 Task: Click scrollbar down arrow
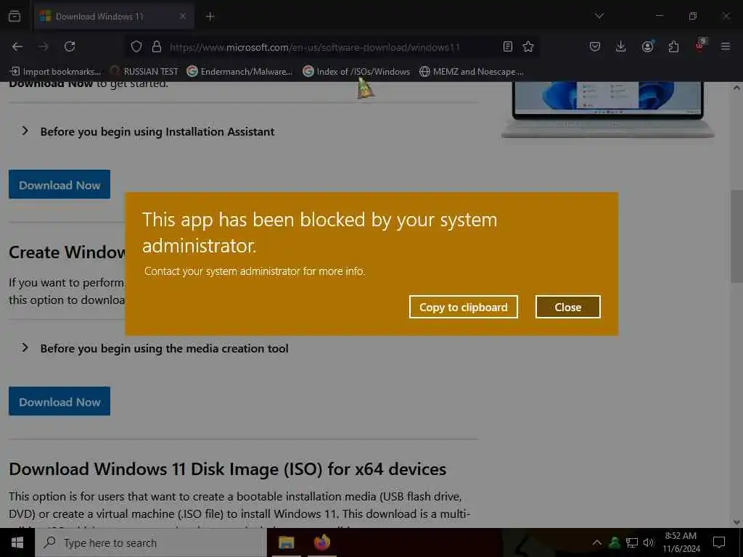coord(736,522)
